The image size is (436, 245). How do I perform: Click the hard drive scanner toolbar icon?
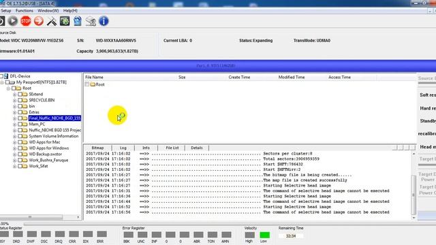tap(91, 21)
